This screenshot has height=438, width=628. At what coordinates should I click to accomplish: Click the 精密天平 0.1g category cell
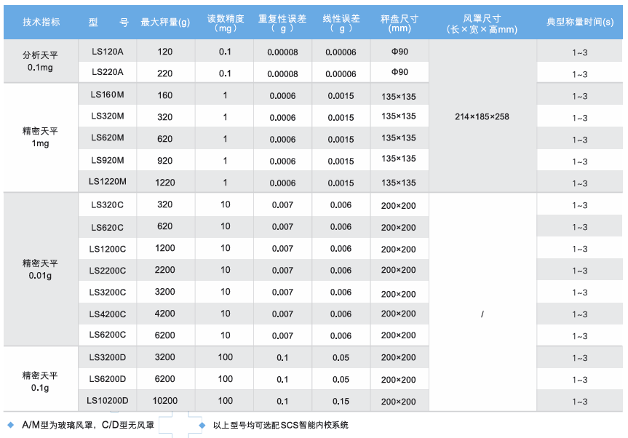(x=41, y=381)
